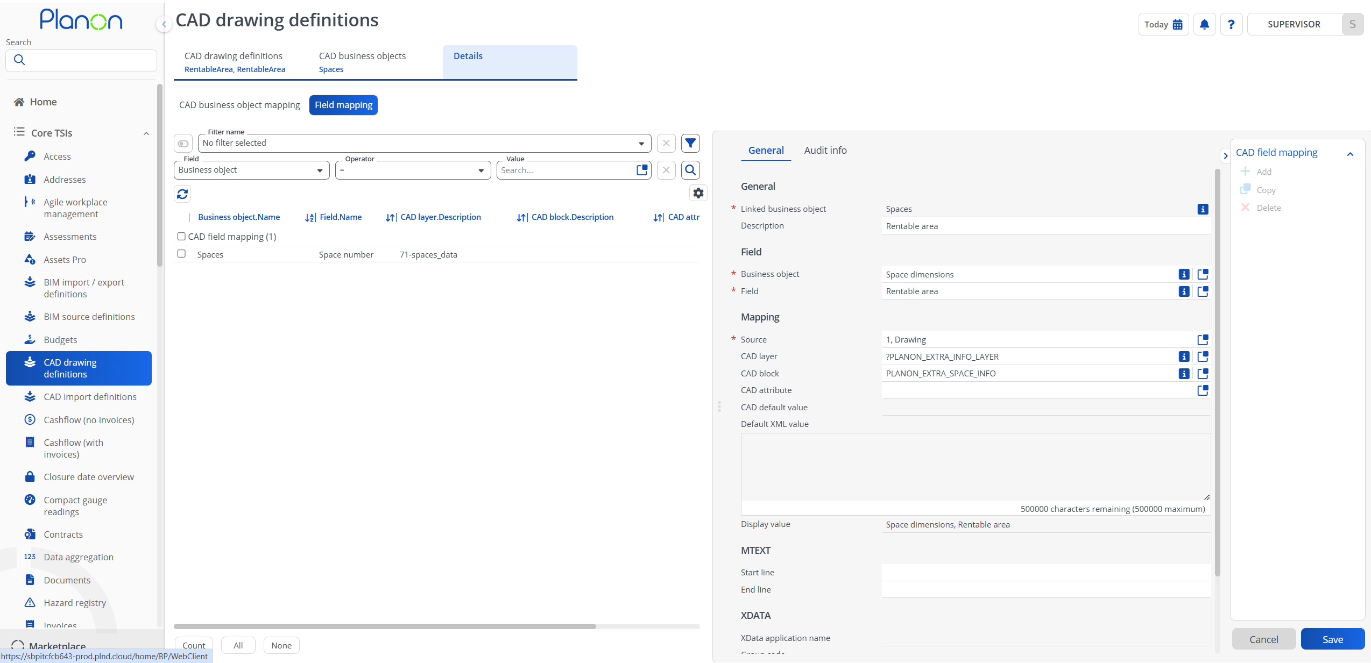
Task: Show info for CAD block
Action: click(x=1184, y=374)
